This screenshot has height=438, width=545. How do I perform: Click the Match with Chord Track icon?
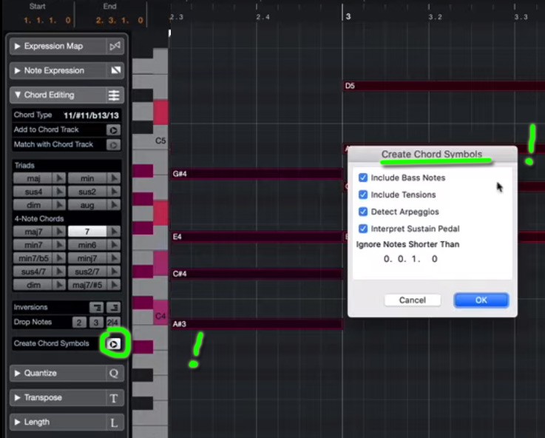(x=112, y=144)
